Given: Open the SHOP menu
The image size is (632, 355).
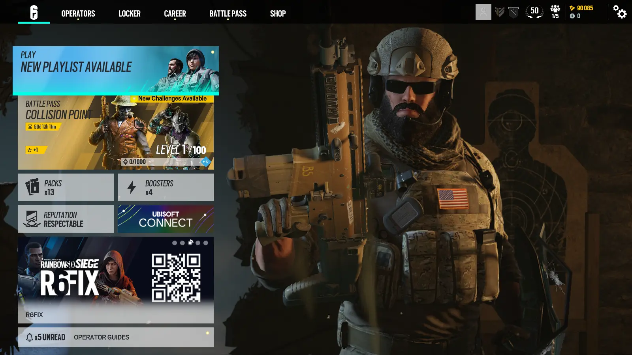Looking at the screenshot, I should click(x=278, y=13).
